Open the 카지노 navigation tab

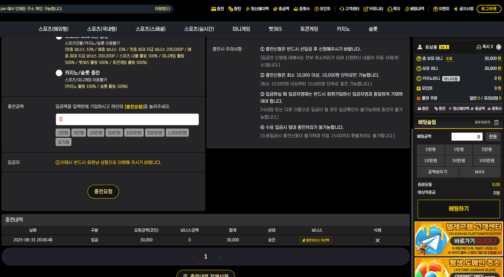point(343,29)
